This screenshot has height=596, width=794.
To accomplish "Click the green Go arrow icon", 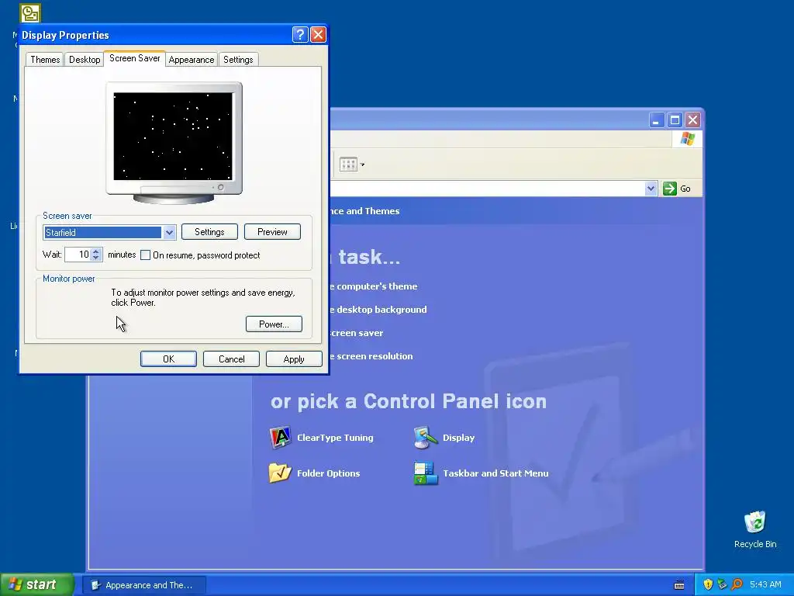I will 669,189.
